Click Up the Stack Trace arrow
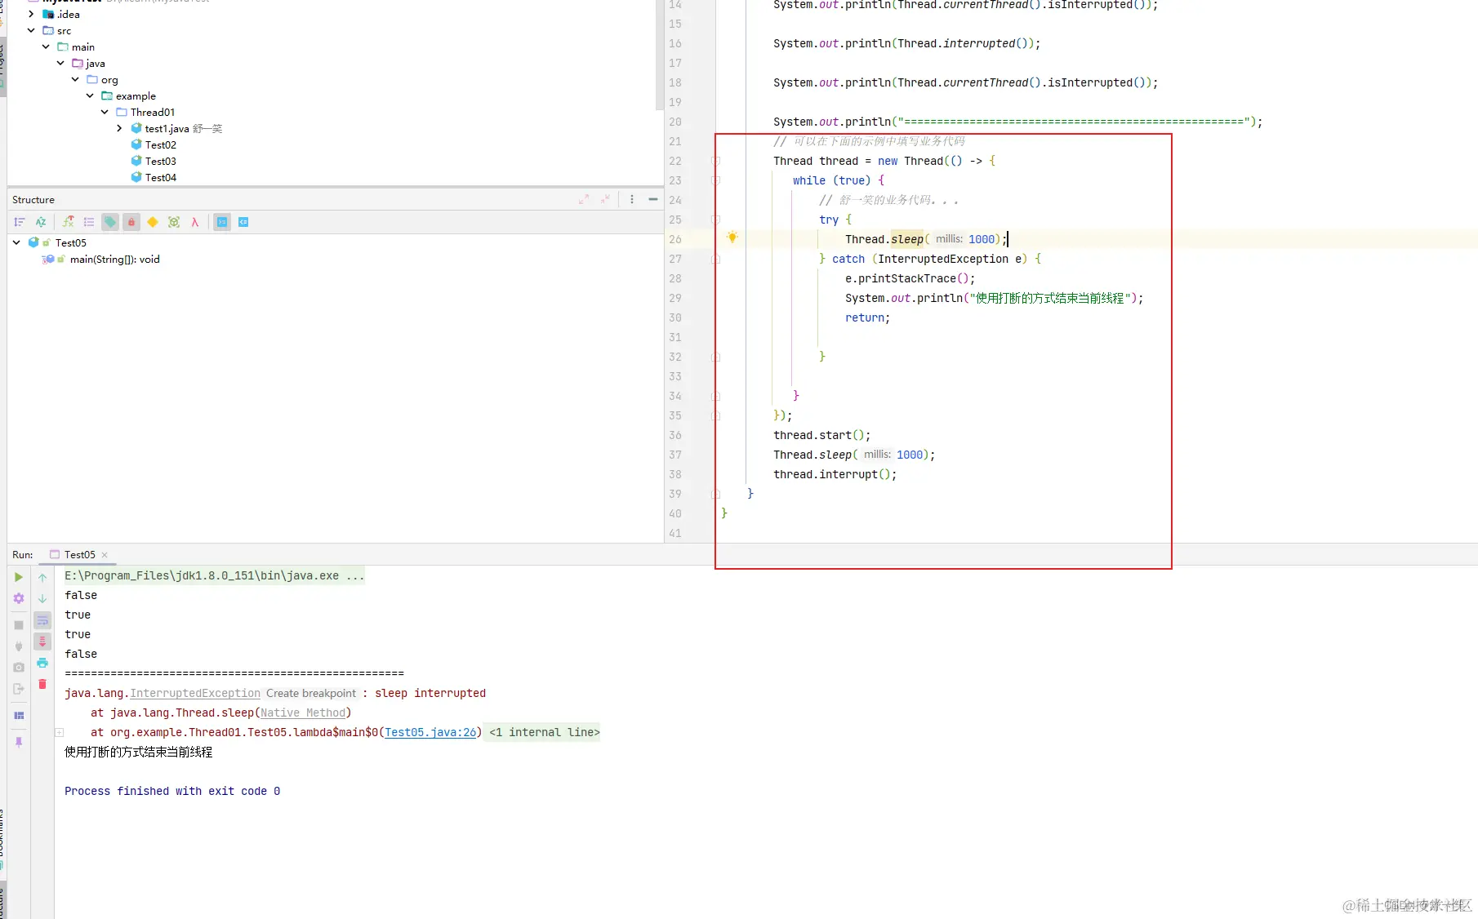The width and height of the screenshot is (1478, 919). [42, 577]
